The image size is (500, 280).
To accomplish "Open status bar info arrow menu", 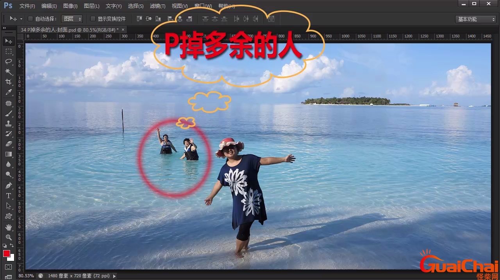I will [114, 276].
